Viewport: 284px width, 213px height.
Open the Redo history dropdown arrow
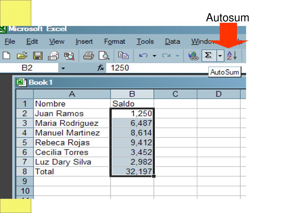coord(177,55)
